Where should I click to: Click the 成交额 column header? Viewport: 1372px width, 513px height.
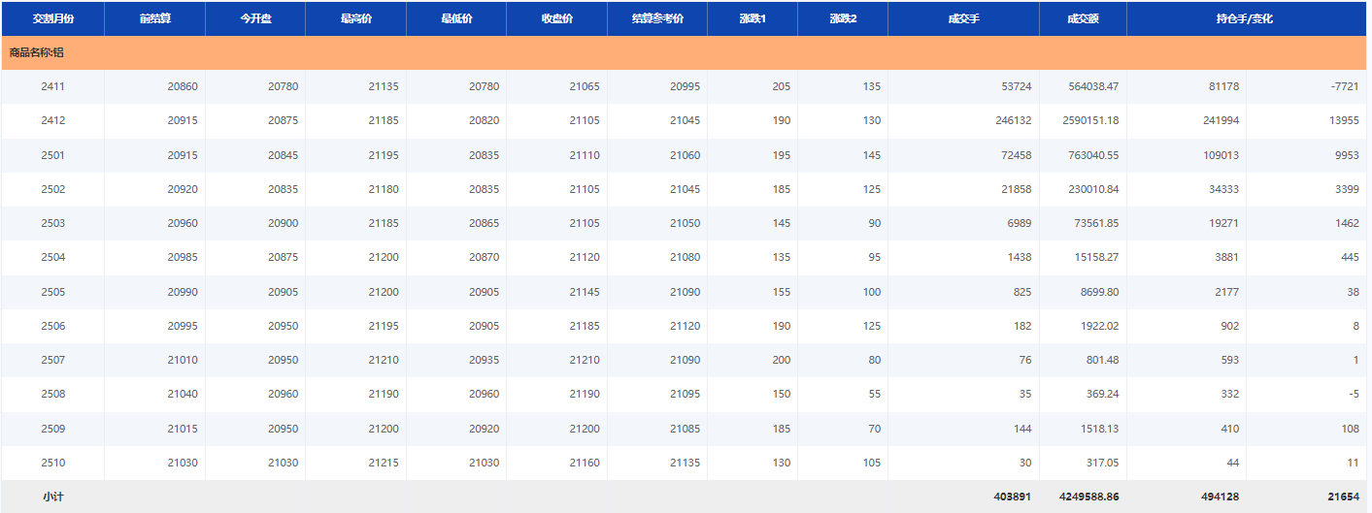click(1083, 18)
